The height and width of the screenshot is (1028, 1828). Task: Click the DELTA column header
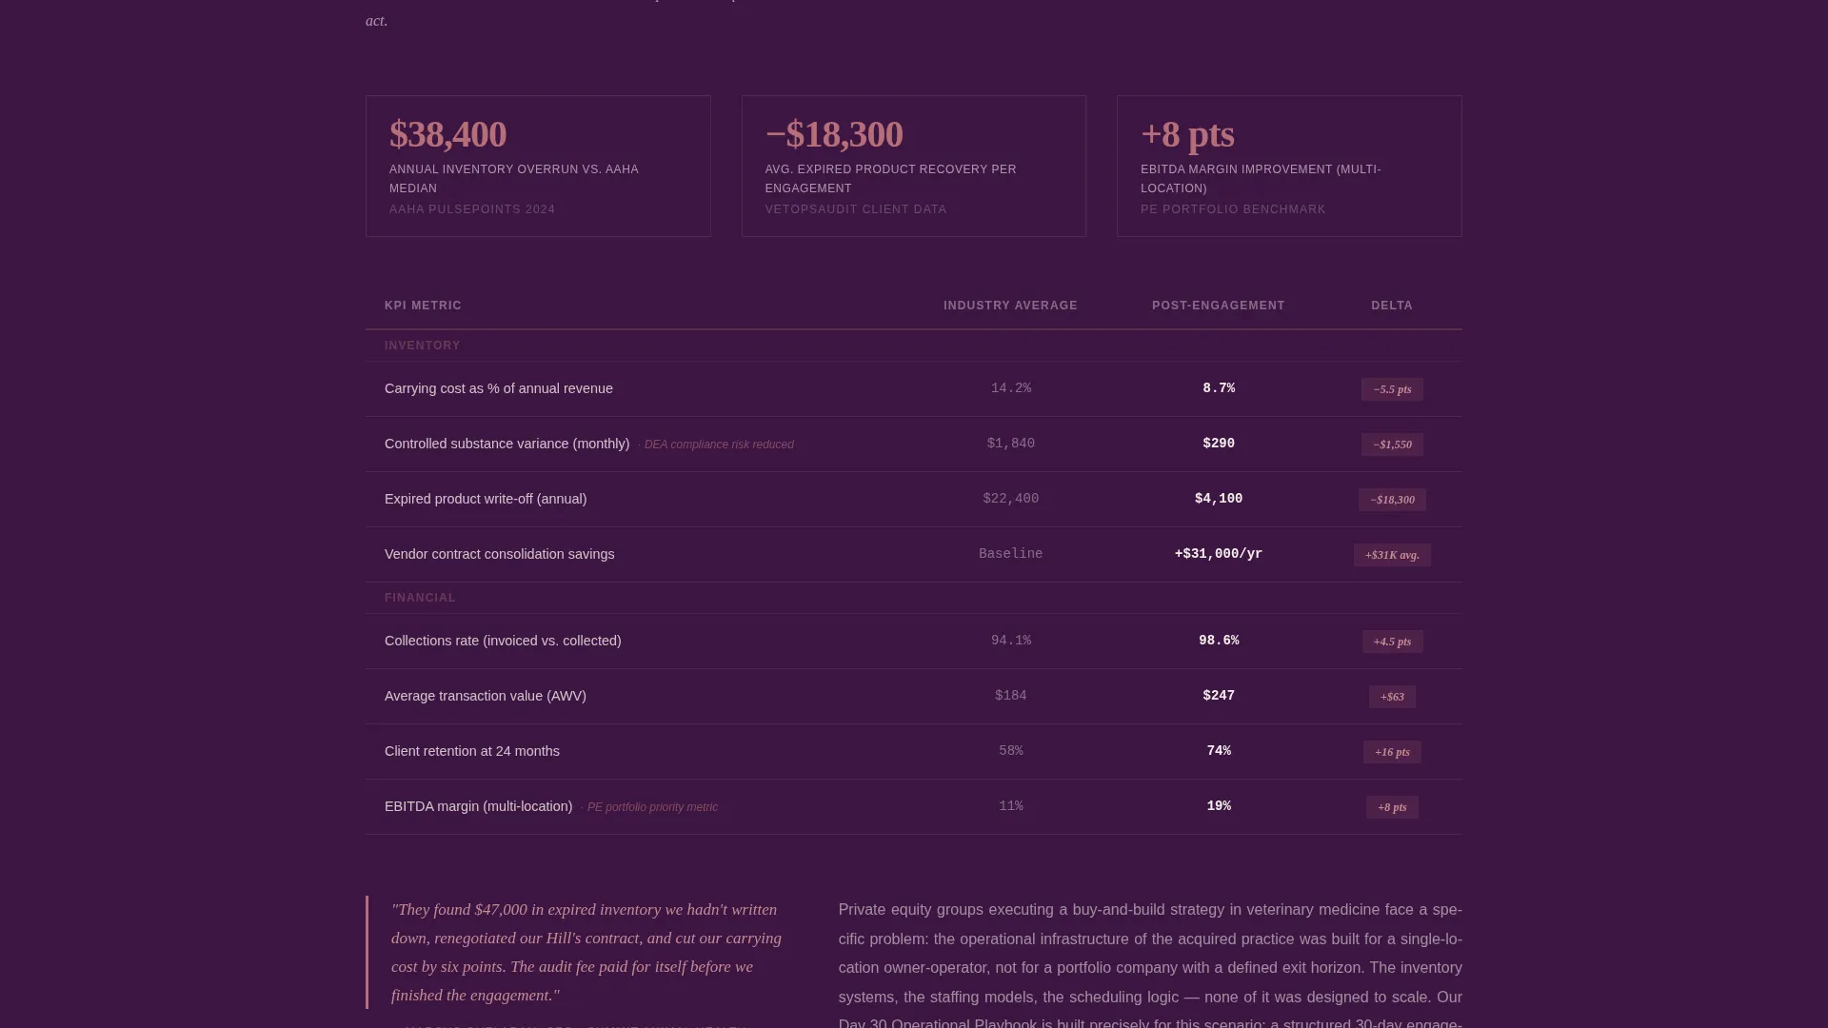click(x=1392, y=306)
